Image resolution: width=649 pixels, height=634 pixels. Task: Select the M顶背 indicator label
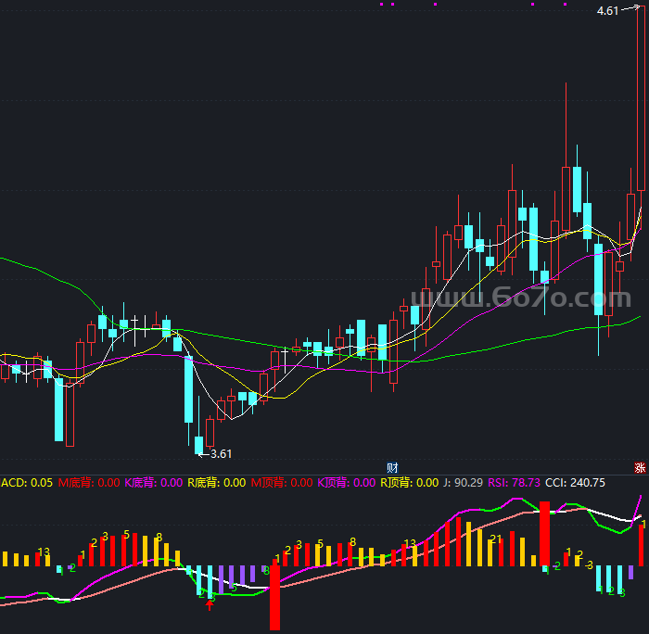(x=282, y=482)
